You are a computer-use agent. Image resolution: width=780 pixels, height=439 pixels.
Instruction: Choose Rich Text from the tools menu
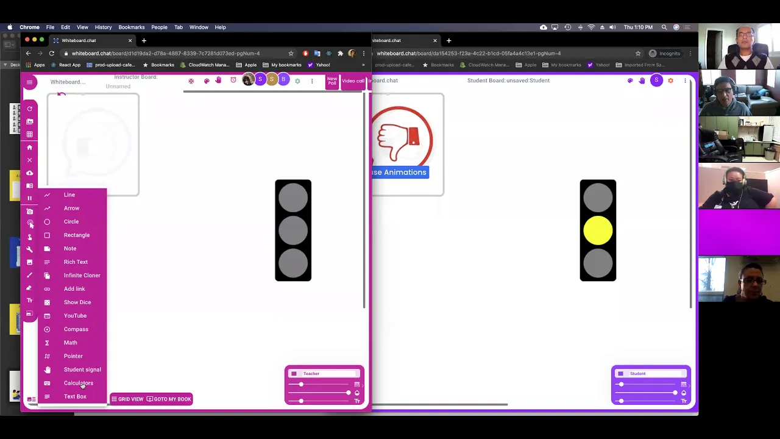[x=72, y=262]
